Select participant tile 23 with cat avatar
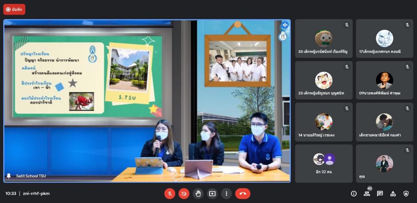Viewport: 417px width, 203px height. coord(324,80)
